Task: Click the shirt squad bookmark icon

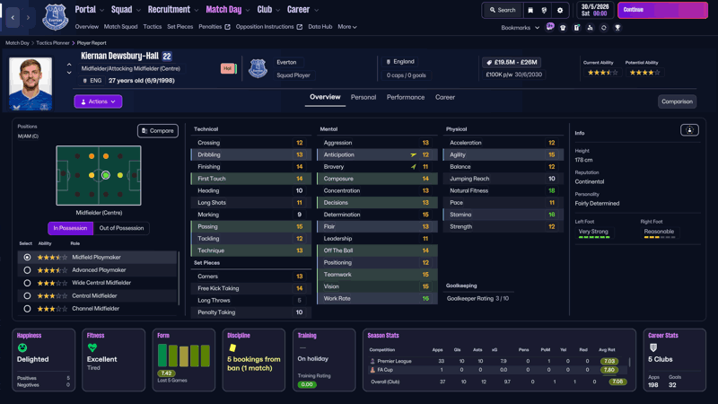Action: (x=563, y=28)
